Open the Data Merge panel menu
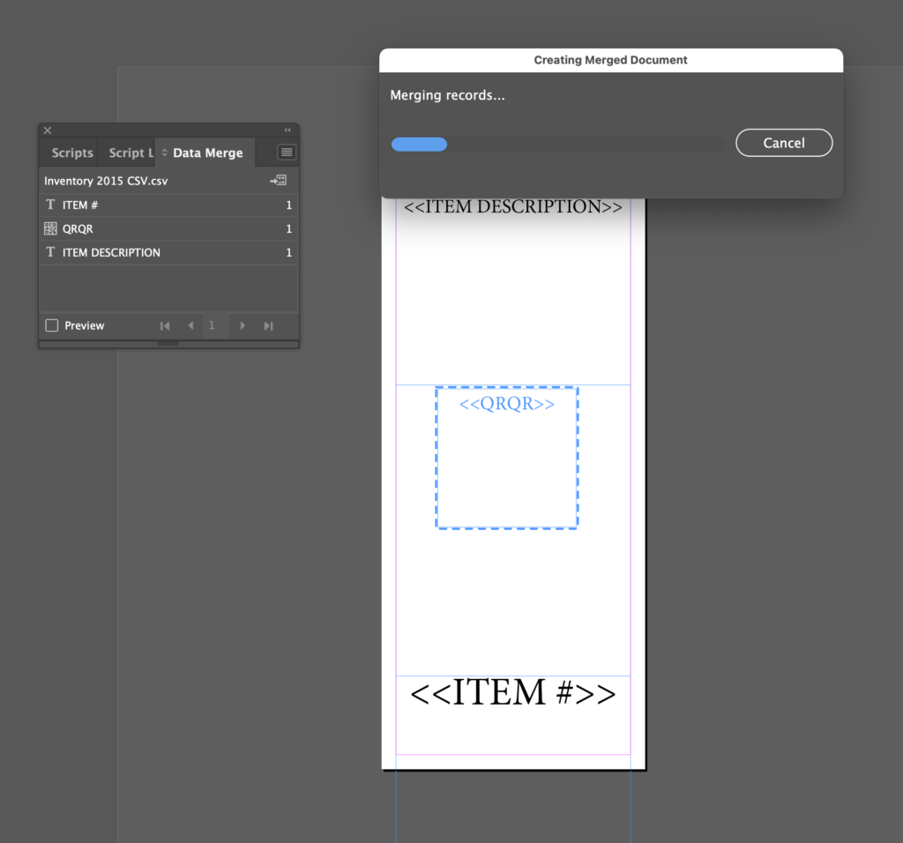 pos(286,151)
